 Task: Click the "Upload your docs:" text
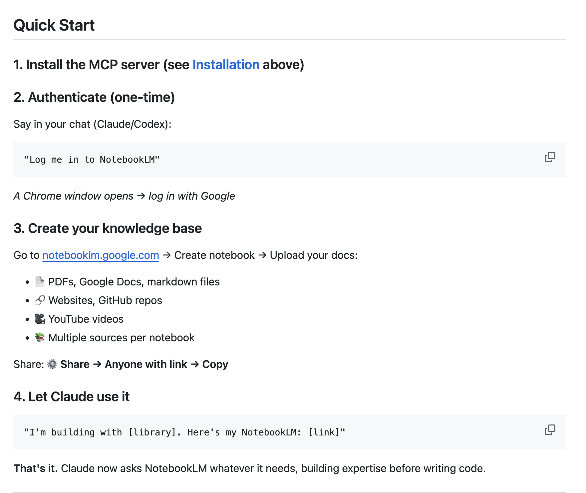pyautogui.click(x=314, y=255)
